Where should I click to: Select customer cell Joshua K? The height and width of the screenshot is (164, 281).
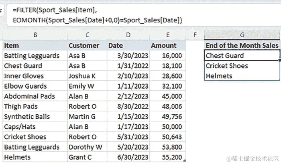click(87, 76)
